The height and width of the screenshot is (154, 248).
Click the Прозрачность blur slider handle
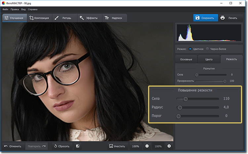click(225, 81)
